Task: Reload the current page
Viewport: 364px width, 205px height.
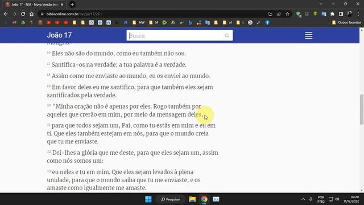Action: pyautogui.click(x=23, y=14)
